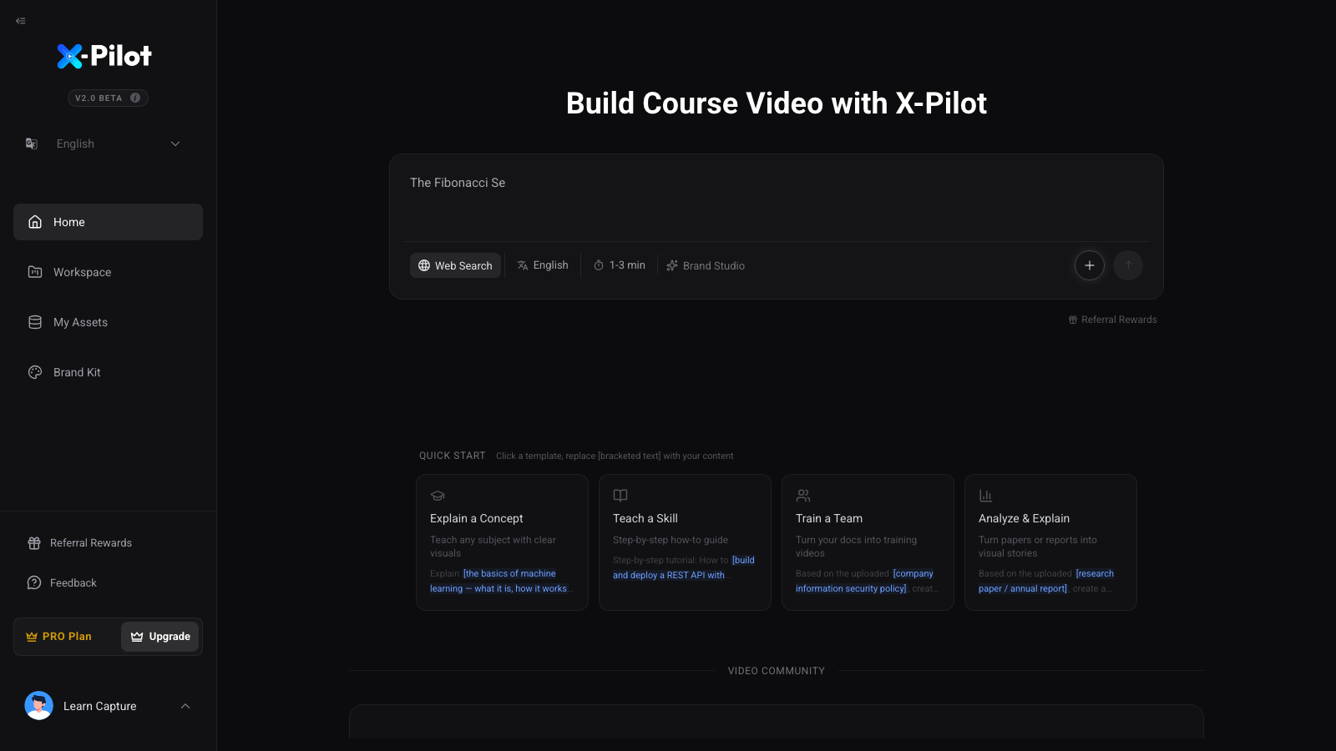The width and height of the screenshot is (1336, 751).
Task: Open the English language selector in prompt bar
Action: click(x=543, y=265)
